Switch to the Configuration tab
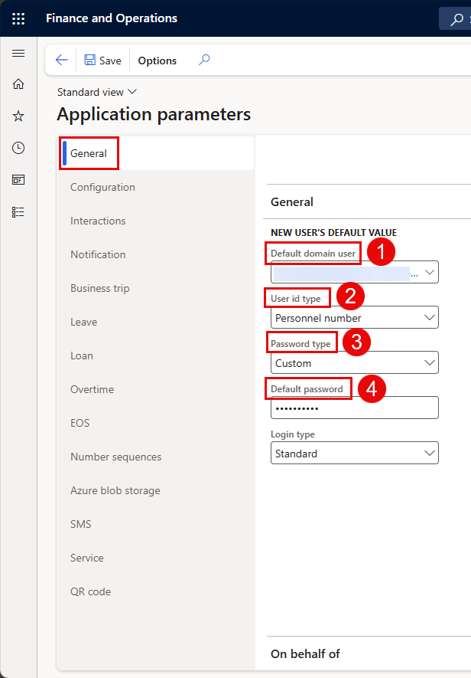This screenshot has width=471, height=678. pyautogui.click(x=102, y=187)
